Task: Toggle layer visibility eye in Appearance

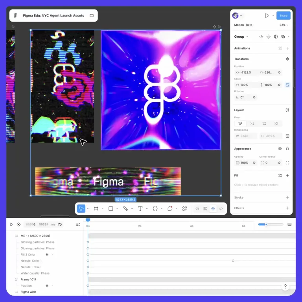Action: click(x=280, y=149)
